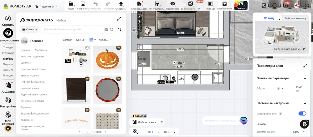This screenshot has height=137, width=313.
Task: Switch to the 2D 1 view
Action: point(150,132)
